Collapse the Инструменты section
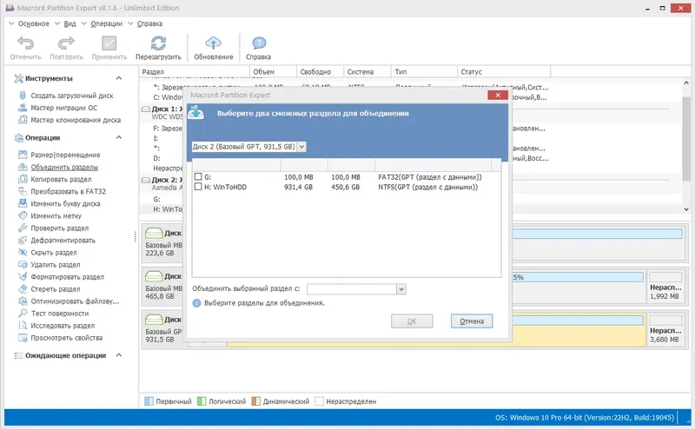Viewport: 695px width, 430px height. click(x=119, y=78)
